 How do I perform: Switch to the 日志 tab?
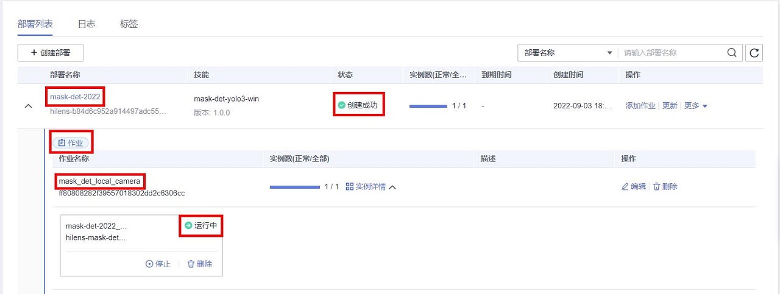87,24
